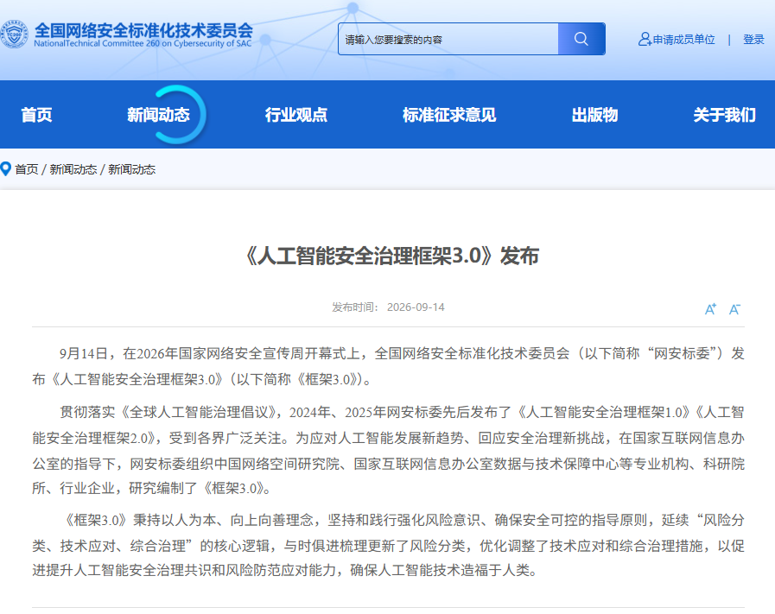Go to 首页 in the breadcrumb
Screen dimensions: 775x614
point(27,169)
